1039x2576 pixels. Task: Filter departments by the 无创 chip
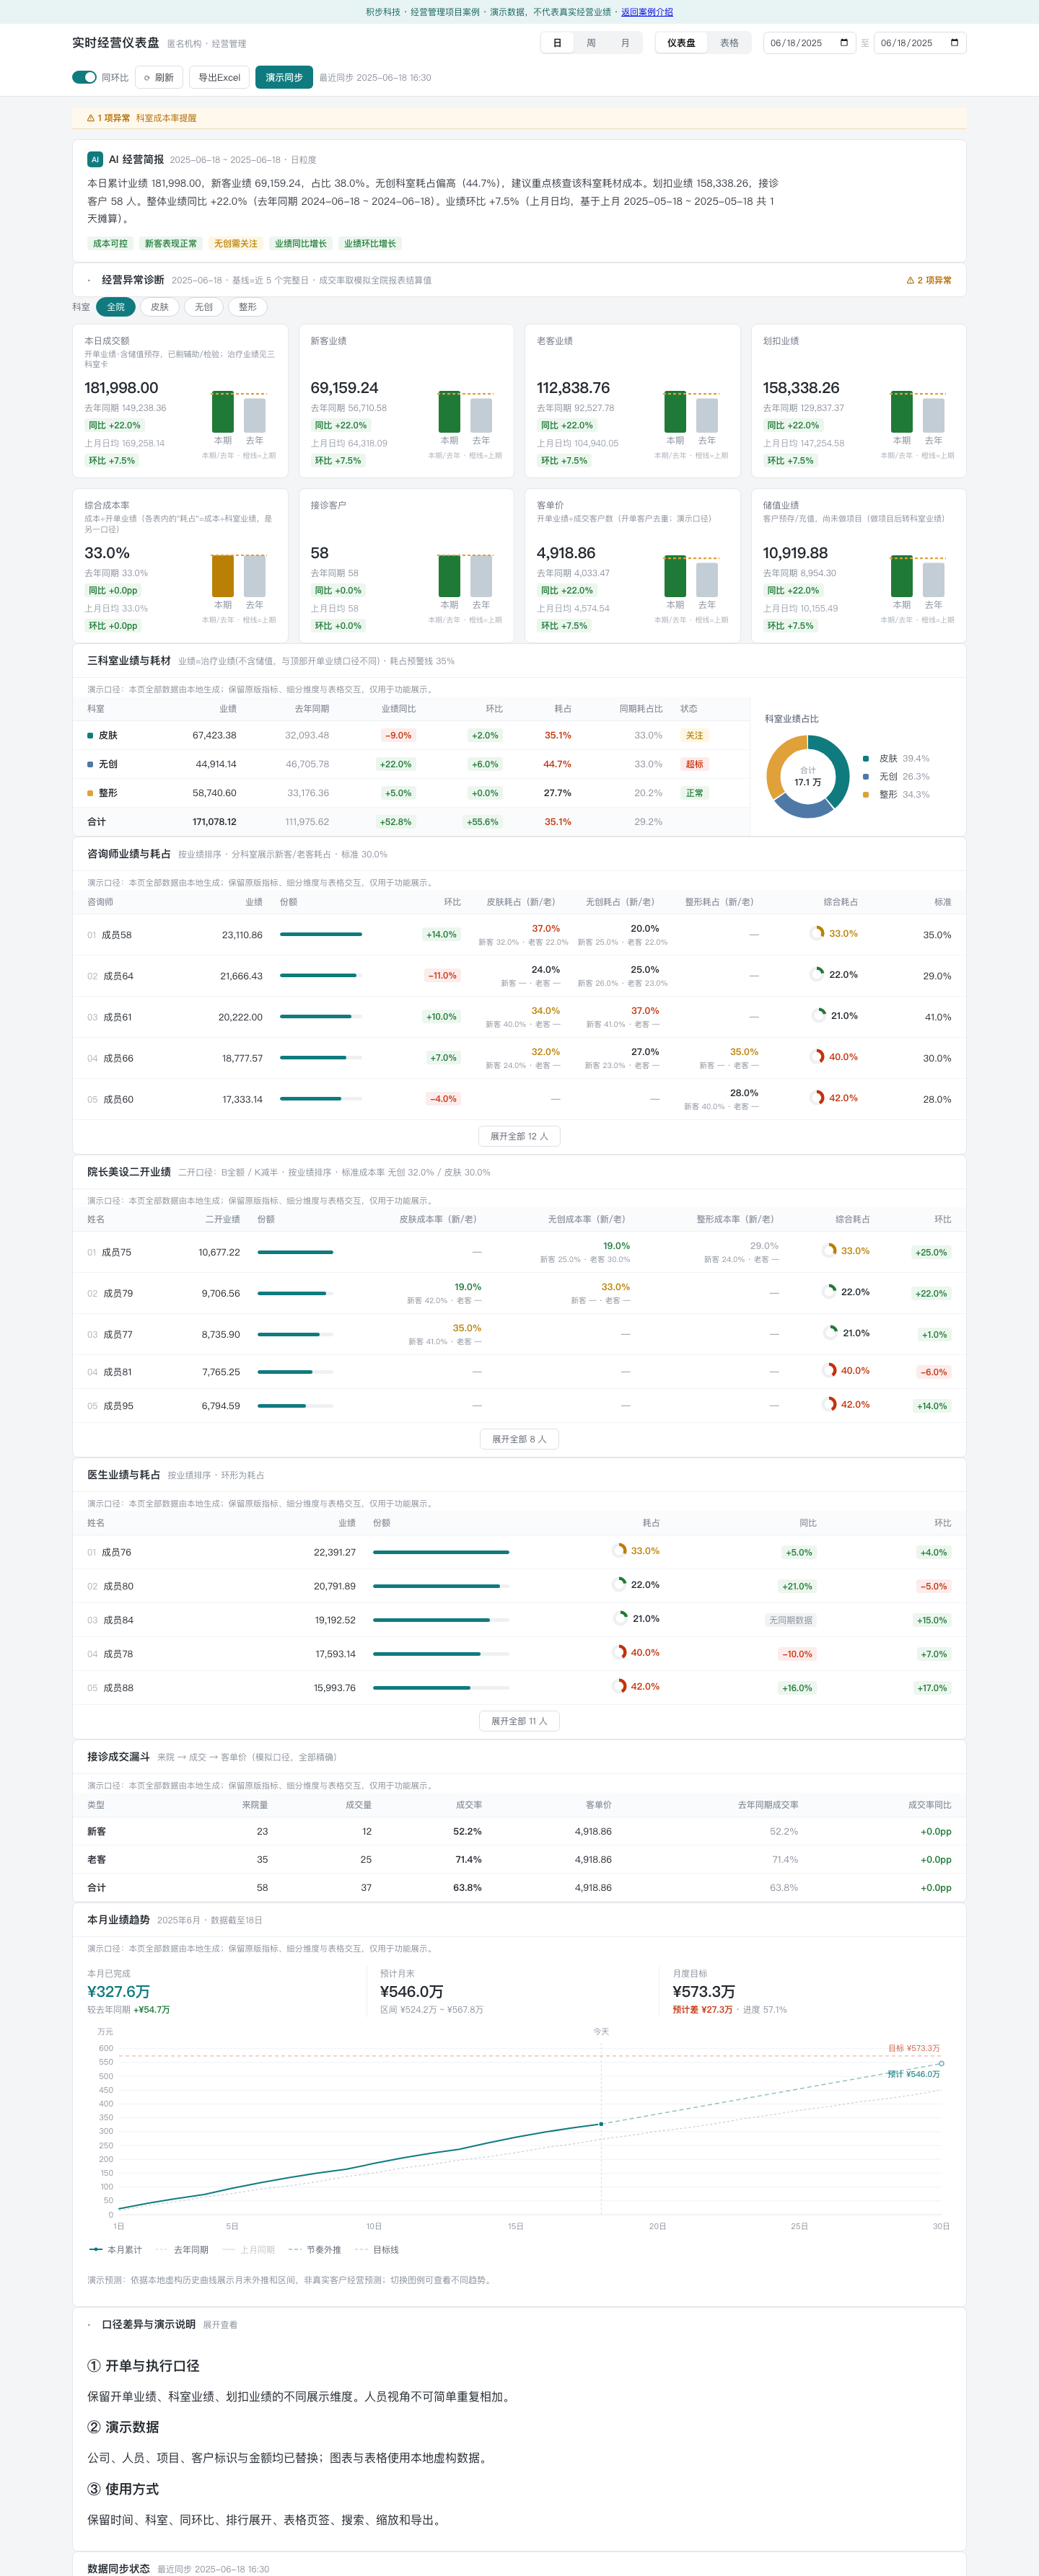pyautogui.click(x=203, y=307)
